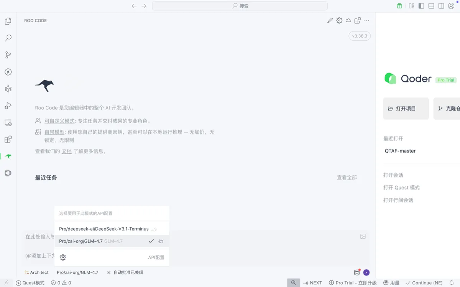Screen dimensions: 460x287
Task: Toggle the pin icon on GLM-4.7 row
Action: pyautogui.click(x=161, y=241)
